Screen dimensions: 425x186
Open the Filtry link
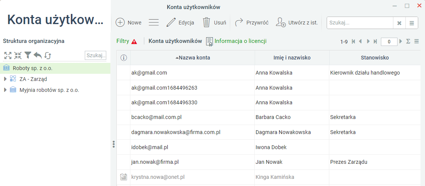tap(123, 41)
